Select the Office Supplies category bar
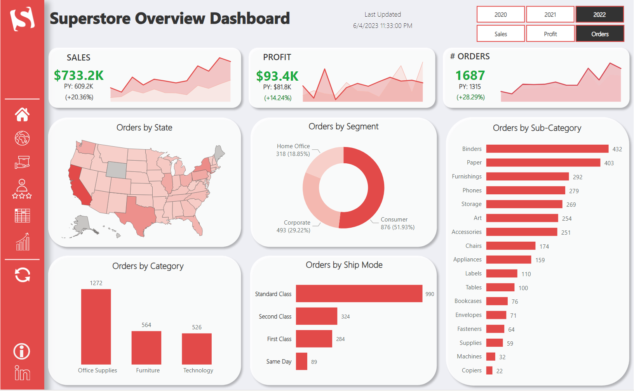This screenshot has height=391, width=634. tap(96, 326)
